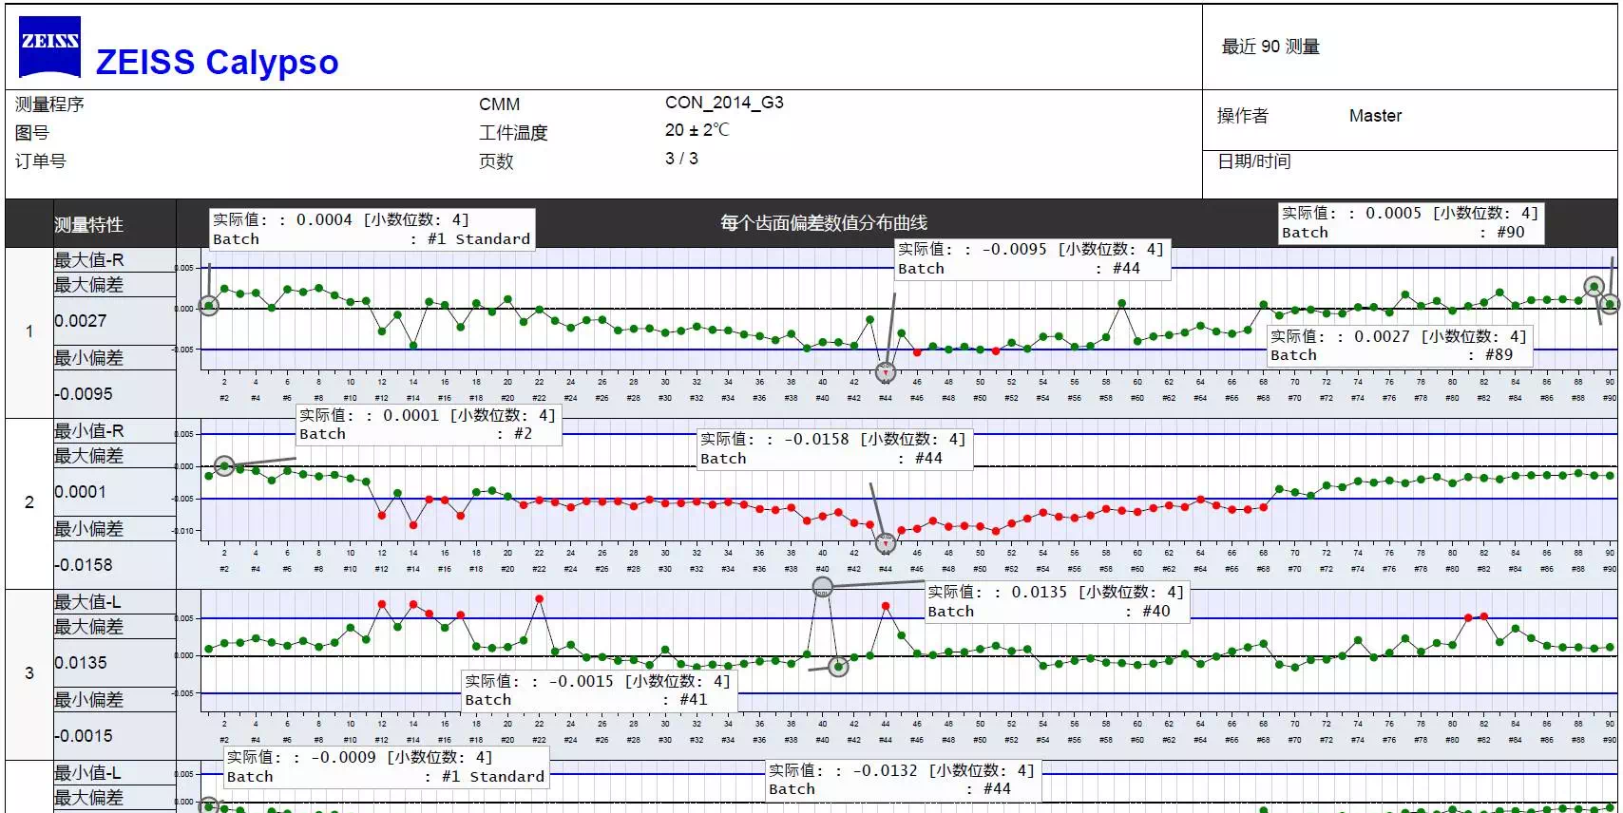Image resolution: width=1623 pixels, height=813 pixels.
Task: Select the -0.0158 Batch #44 callout
Action: [x=833, y=448]
